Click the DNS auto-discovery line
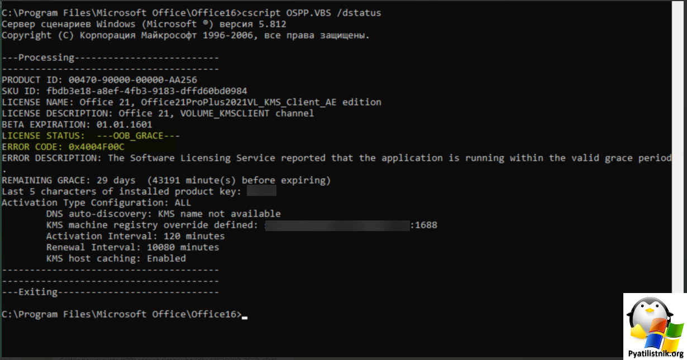 click(x=164, y=214)
